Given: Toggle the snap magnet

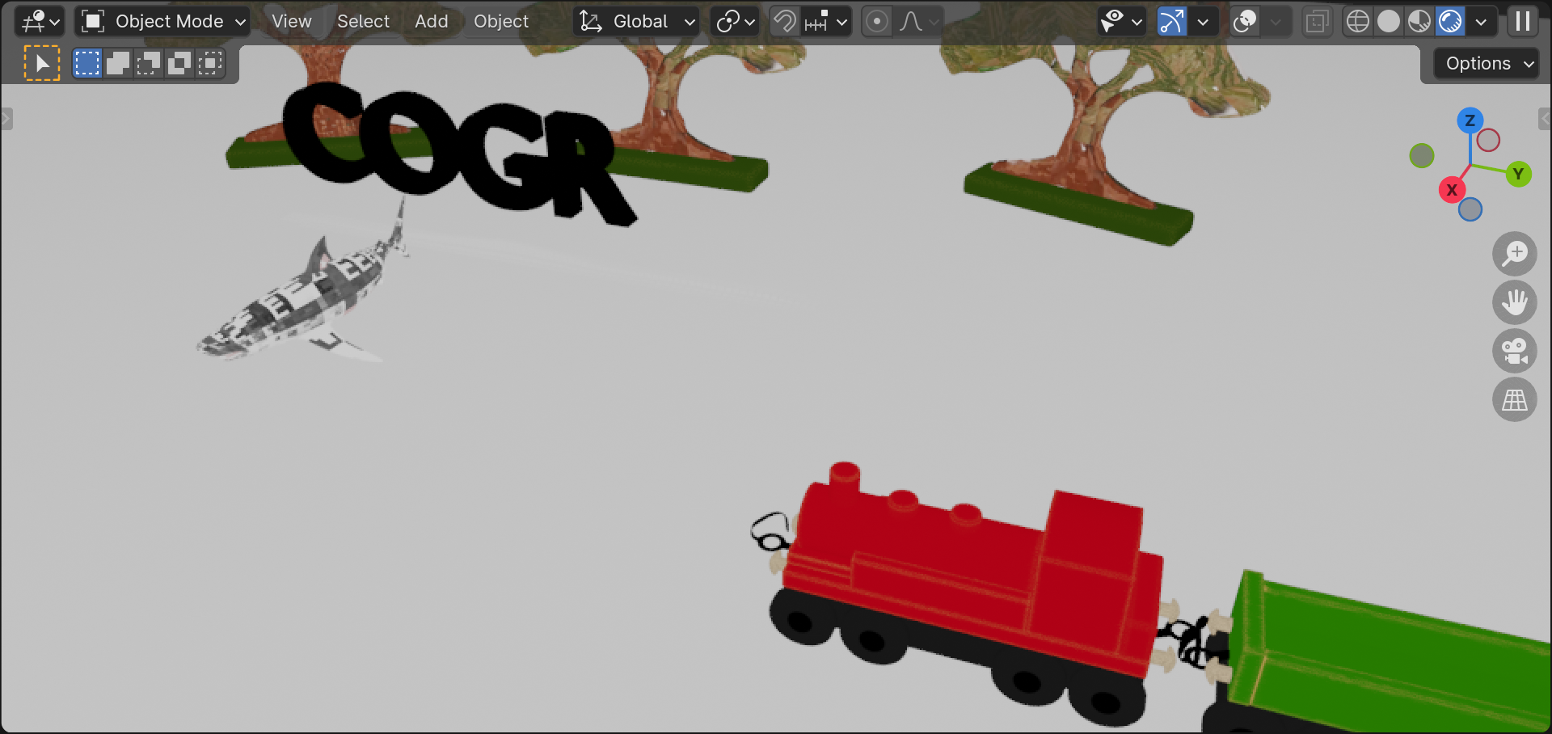Looking at the screenshot, I should 784,22.
